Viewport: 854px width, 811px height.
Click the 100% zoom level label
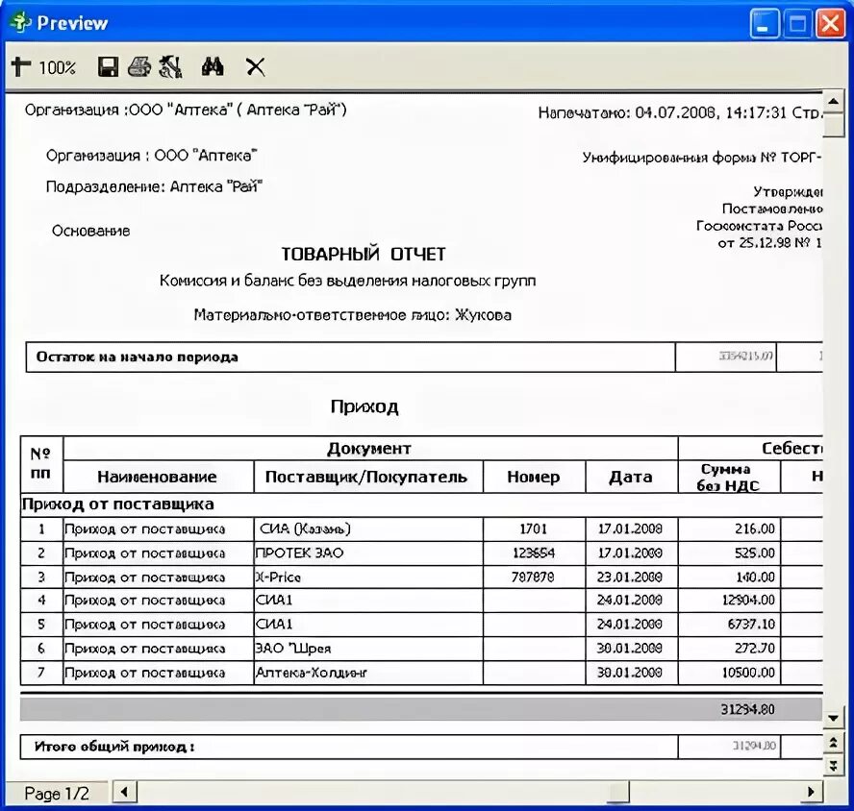click(57, 67)
